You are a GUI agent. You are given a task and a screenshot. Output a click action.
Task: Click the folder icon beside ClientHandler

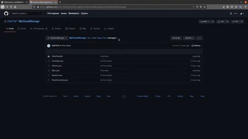coord(49,56)
